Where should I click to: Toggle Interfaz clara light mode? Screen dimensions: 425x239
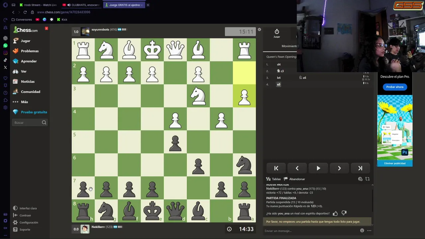25,208
